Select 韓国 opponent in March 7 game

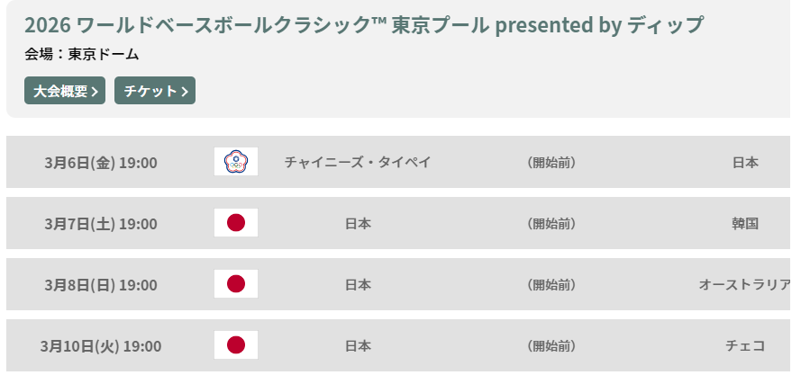pos(745,223)
